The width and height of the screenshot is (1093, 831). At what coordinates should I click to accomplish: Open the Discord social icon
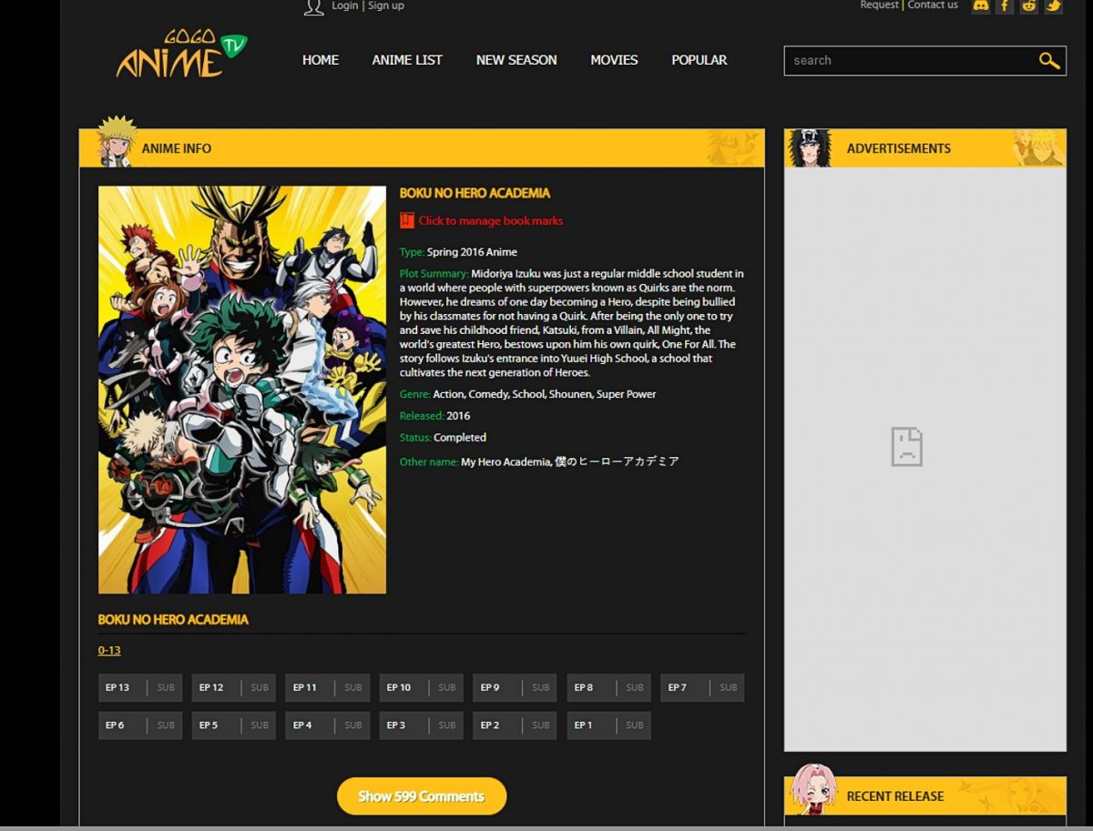pos(981,5)
